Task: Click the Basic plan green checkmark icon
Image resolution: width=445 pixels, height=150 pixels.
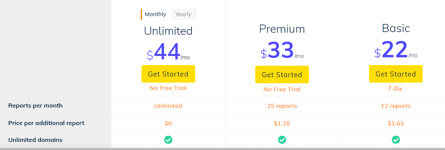Action: click(x=396, y=140)
